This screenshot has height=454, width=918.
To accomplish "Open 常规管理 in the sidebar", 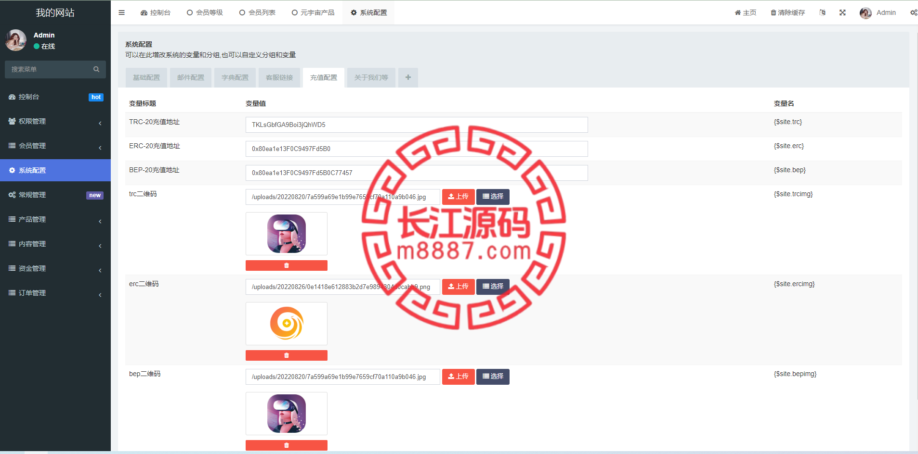I will coord(55,195).
